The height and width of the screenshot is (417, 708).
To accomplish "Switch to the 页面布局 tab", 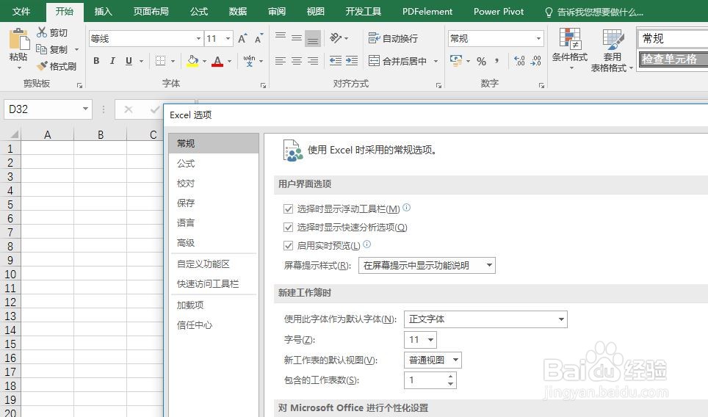I will [151, 11].
